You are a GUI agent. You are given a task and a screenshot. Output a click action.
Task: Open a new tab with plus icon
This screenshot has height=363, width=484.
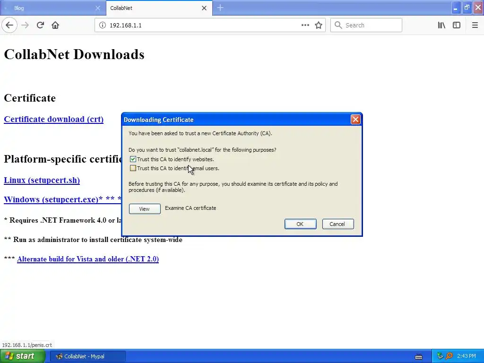click(x=220, y=8)
